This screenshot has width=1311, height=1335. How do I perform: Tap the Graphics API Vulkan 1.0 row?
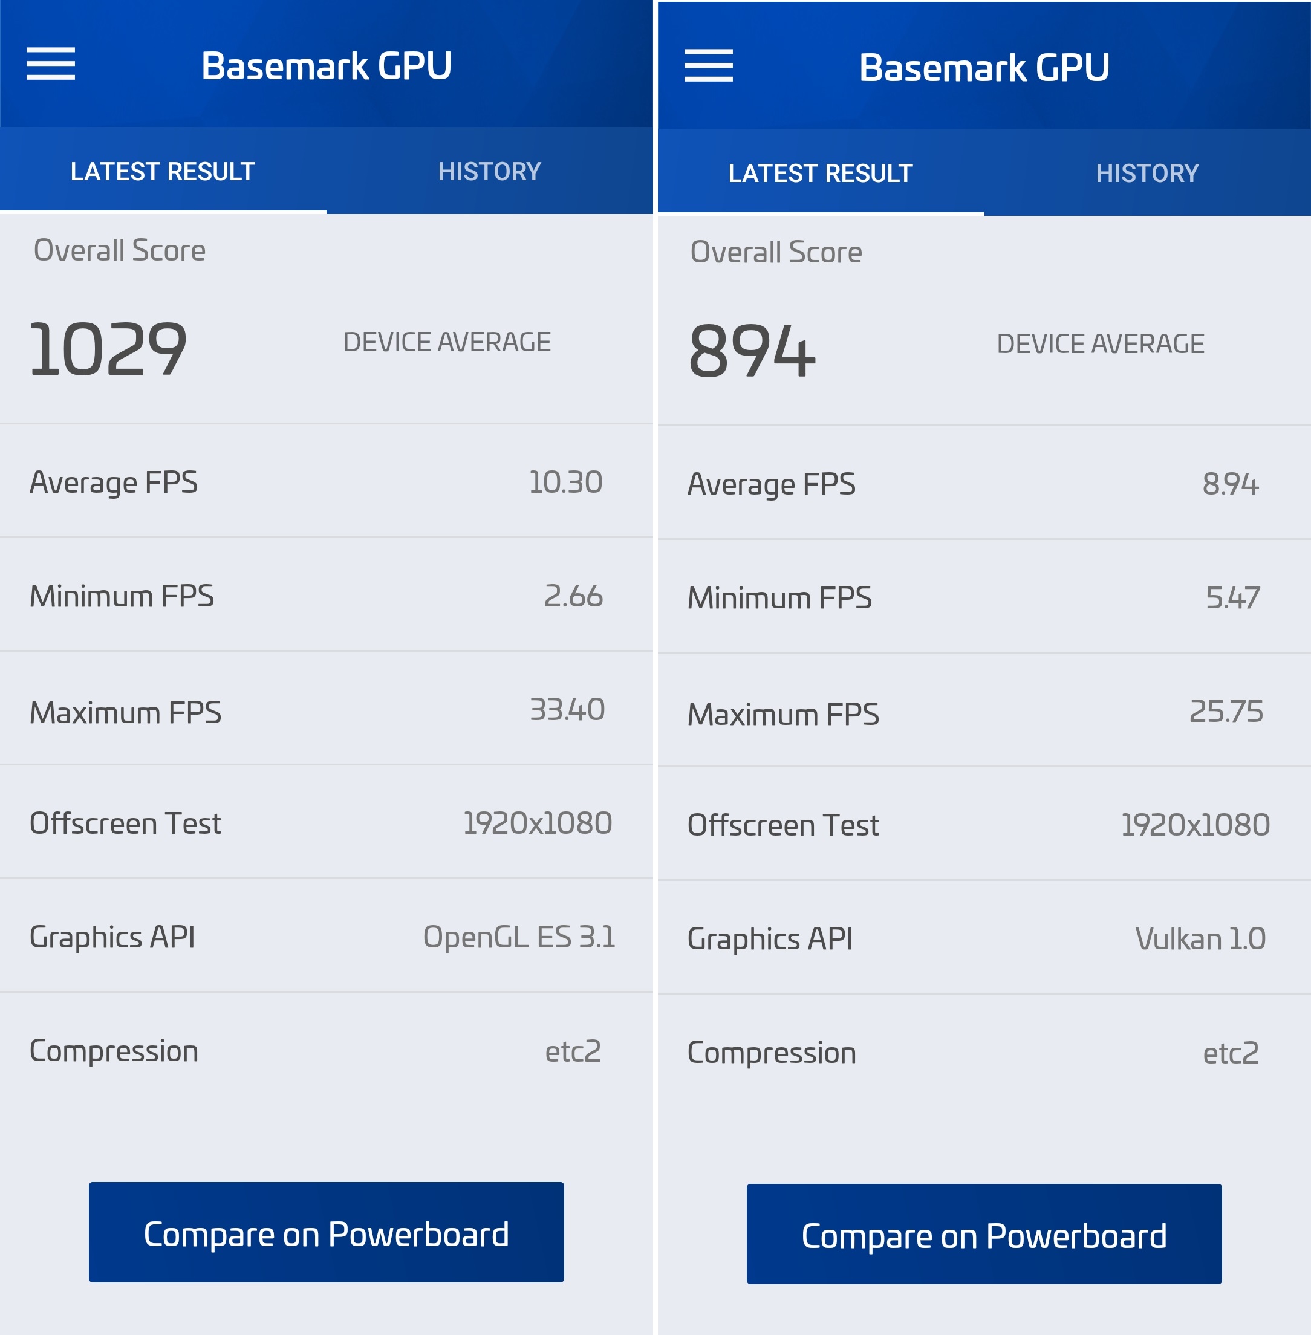pyautogui.click(x=984, y=938)
